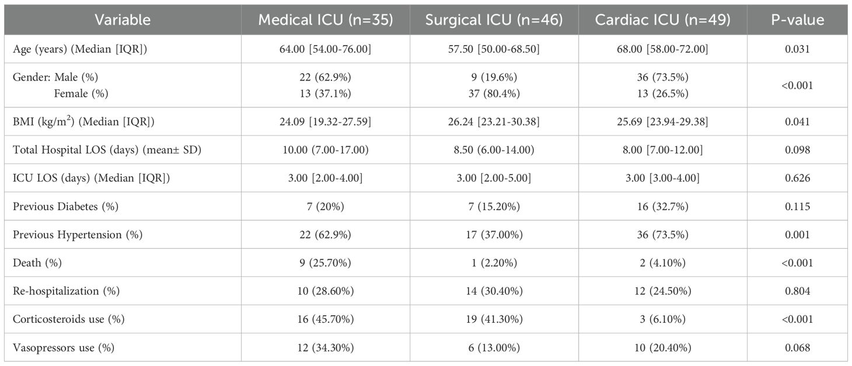852x366 pixels.
Task: Select Medical ICU death value 9 (25.70%)
Action: coord(326,263)
